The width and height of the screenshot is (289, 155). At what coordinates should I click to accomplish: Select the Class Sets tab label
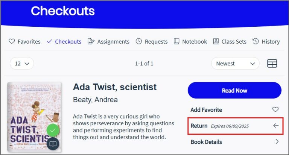point(234,41)
